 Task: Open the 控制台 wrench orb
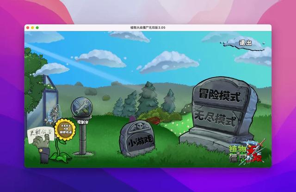(x=82, y=107)
